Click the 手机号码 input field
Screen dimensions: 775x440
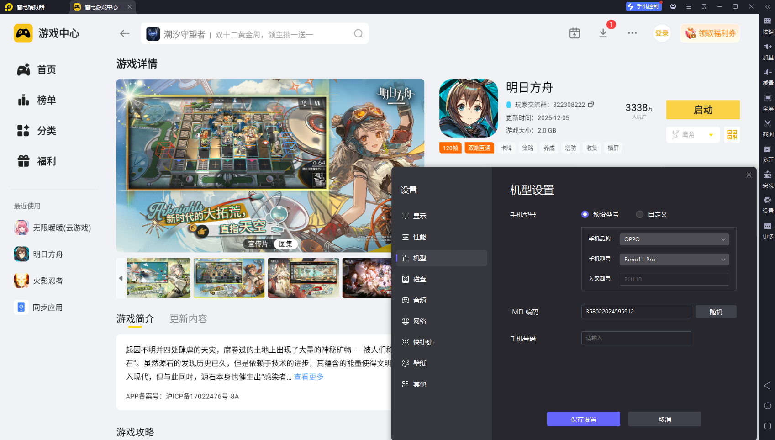(635, 338)
